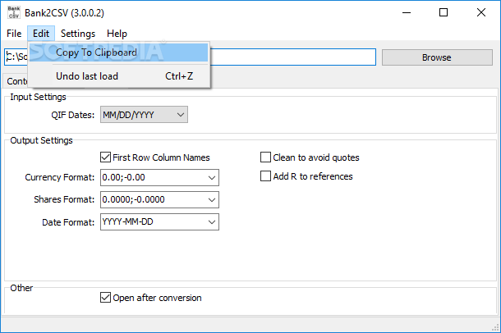The image size is (501, 333).
Task: Click the Browse button
Action: tap(437, 57)
